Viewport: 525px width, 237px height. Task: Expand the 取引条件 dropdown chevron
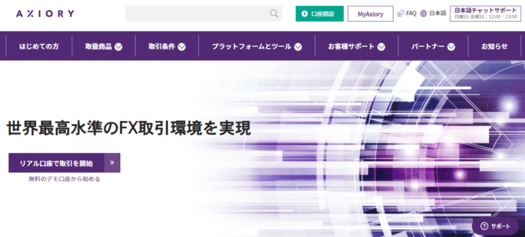(182, 47)
